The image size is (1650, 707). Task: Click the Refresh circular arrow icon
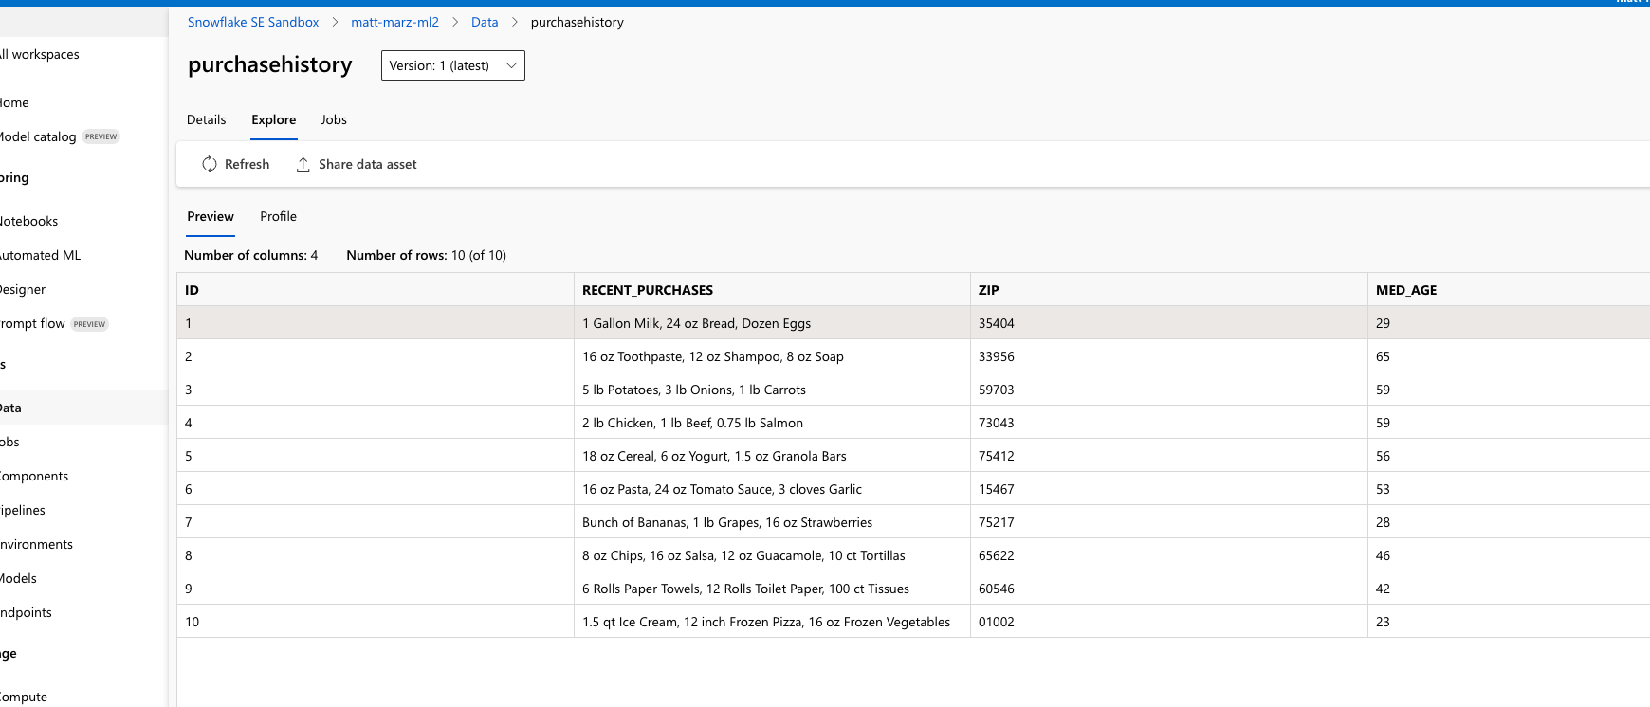pyautogui.click(x=210, y=165)
